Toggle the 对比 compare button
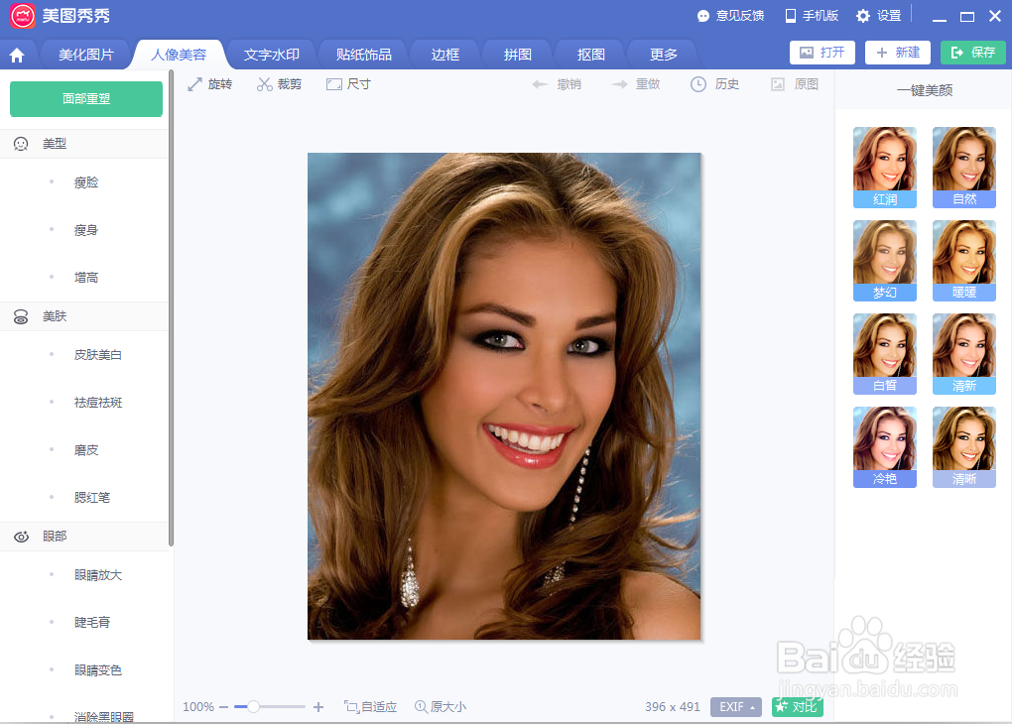Image resolution: width=1012 pixels, height=724 pixels. (797, 707)
